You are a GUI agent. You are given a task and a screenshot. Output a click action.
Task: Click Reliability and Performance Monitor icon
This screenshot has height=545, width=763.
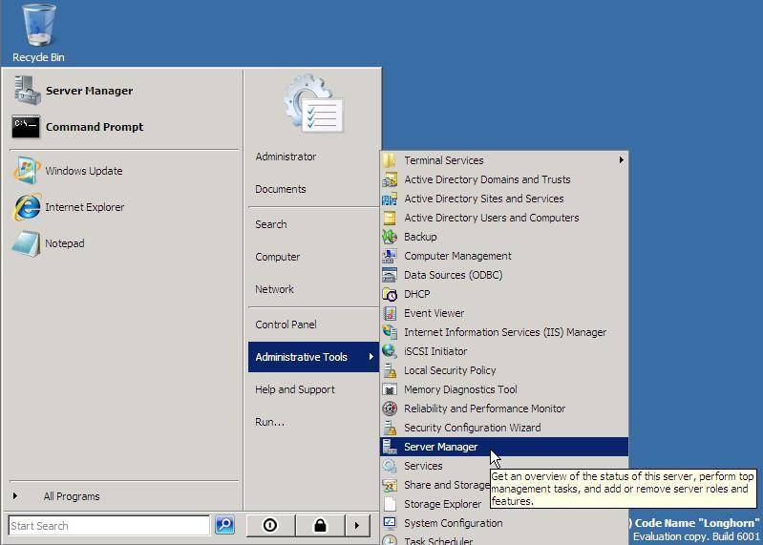coord(390,409)
